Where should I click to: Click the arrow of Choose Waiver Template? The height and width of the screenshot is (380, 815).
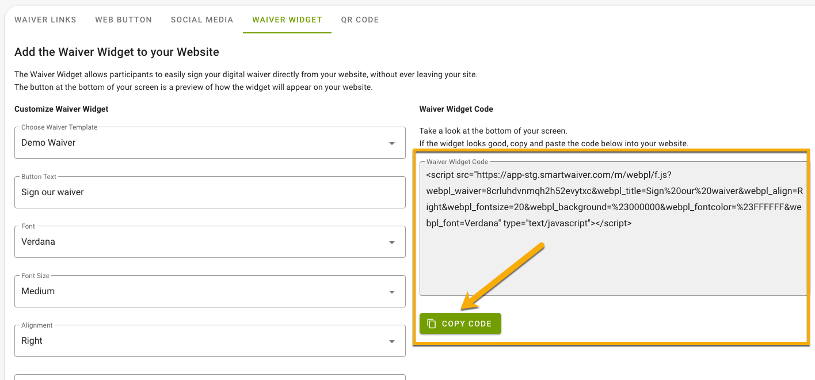point(392,143)
